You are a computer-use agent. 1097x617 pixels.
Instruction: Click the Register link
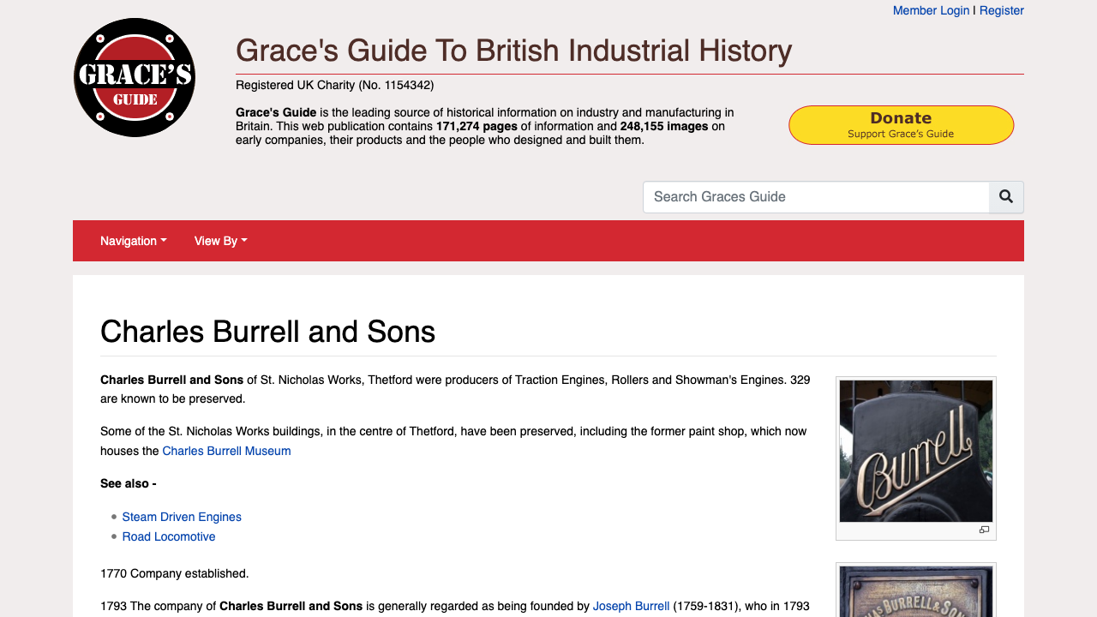[1001, 10]
